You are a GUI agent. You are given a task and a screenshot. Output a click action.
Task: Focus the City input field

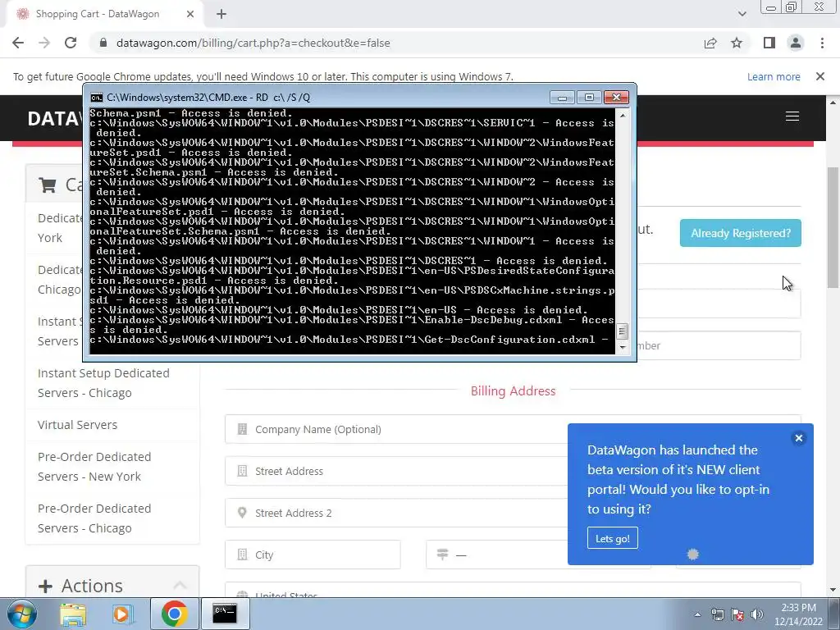313,555
